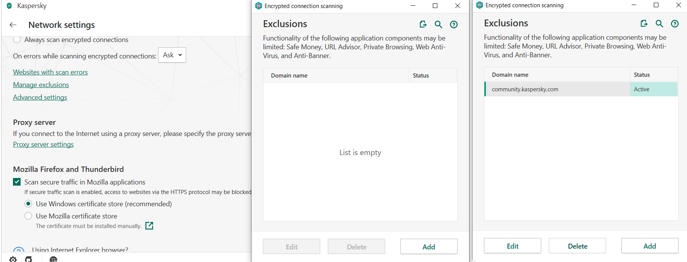This screenshot has width=687, height=262.
Task: Click the Kaspersky shield logo icon
Action: [x=9, y=6]
